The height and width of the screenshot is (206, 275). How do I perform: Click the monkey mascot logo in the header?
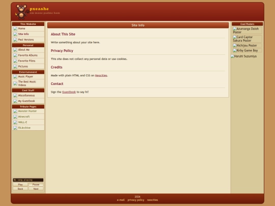pyautogui.click(x=22, y=12)
